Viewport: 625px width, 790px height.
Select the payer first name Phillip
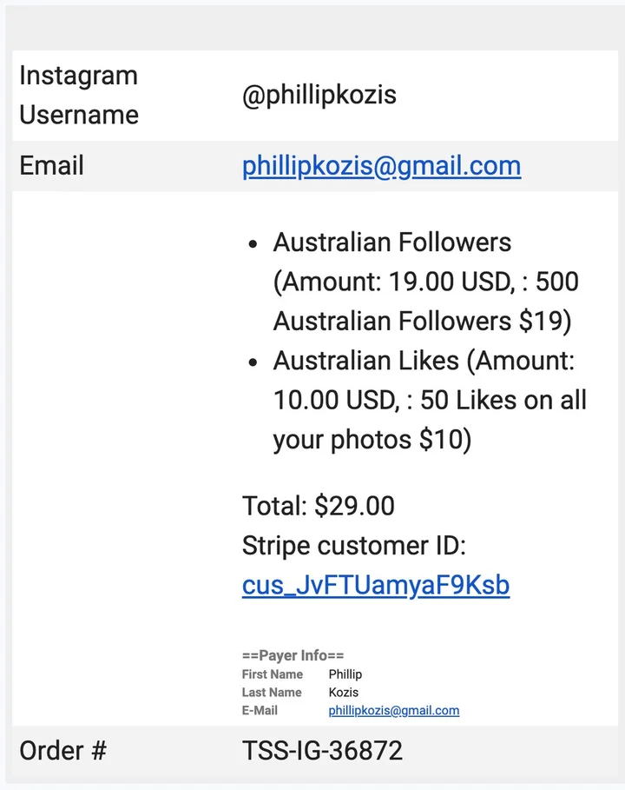(x=345, y=674)
